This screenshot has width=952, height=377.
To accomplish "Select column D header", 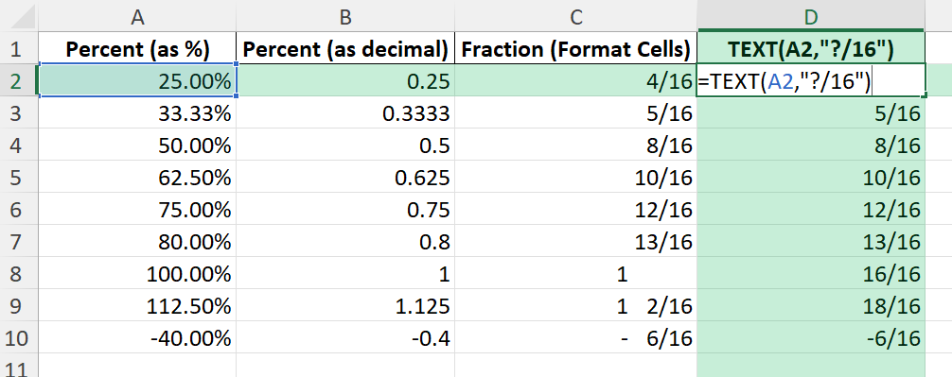I will coord(811,17).
